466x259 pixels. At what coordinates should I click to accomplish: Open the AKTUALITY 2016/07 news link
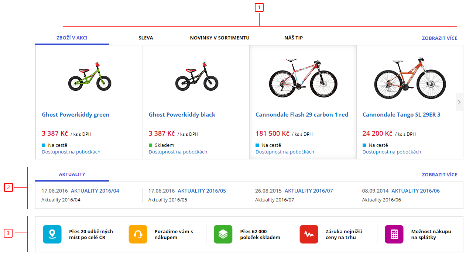pyautogui.click(x=309, y=191)
